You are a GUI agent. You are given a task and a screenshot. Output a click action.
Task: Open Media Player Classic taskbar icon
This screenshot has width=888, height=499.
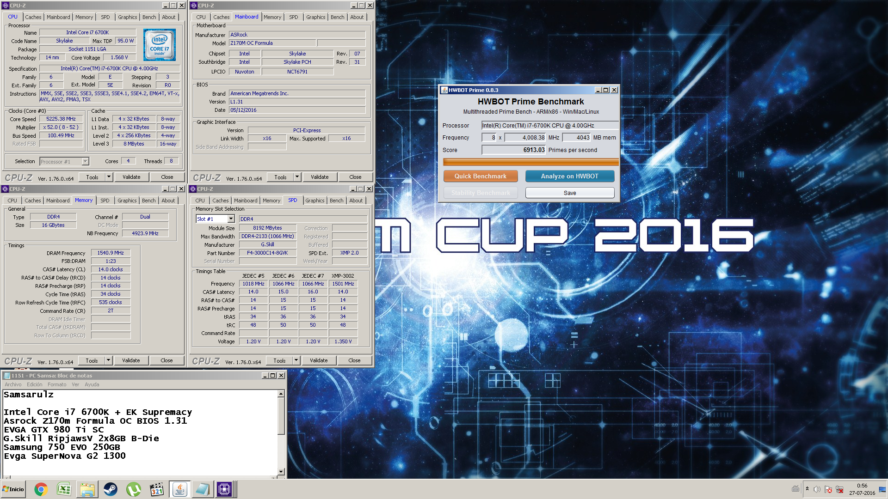pyautogui.click(x=157, y=489)
